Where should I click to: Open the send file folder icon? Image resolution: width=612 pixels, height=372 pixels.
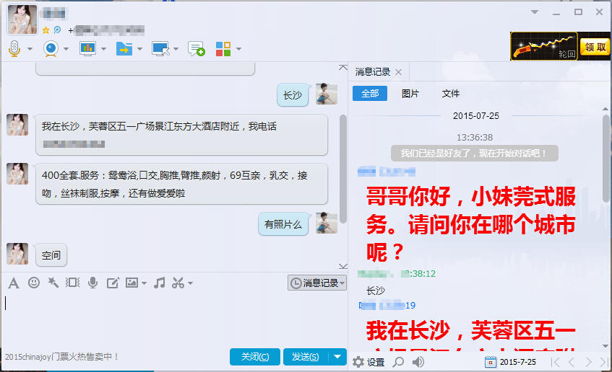(124, 49)
